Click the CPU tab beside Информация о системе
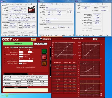 (x=33, y=74)
